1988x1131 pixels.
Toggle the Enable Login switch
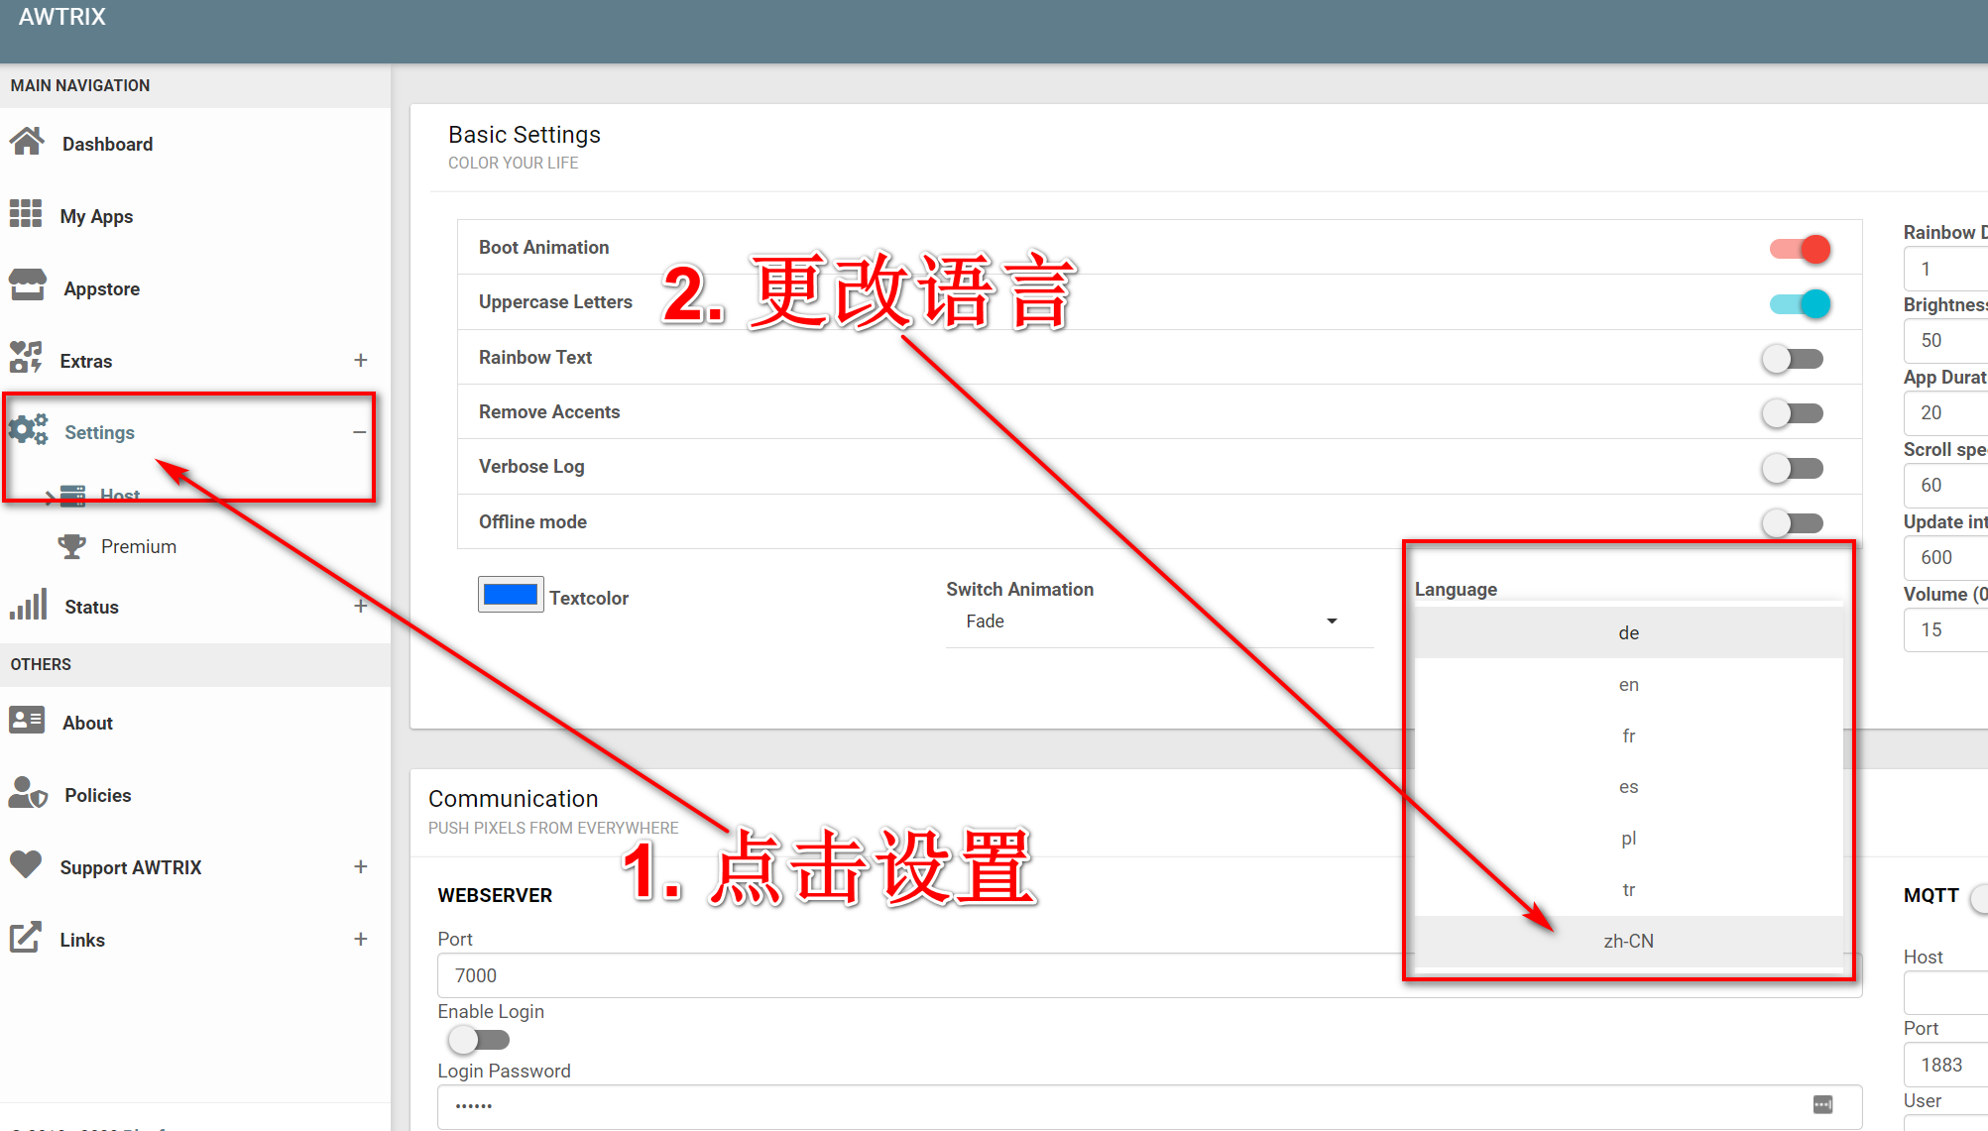pyautogui.click(x=479, y=1040)
